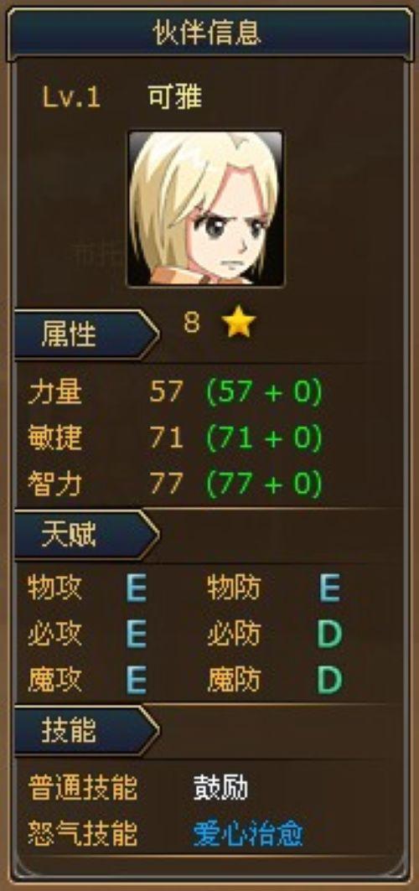
Task: Click the 物防 E grade icon
Action: coord(330,588)
